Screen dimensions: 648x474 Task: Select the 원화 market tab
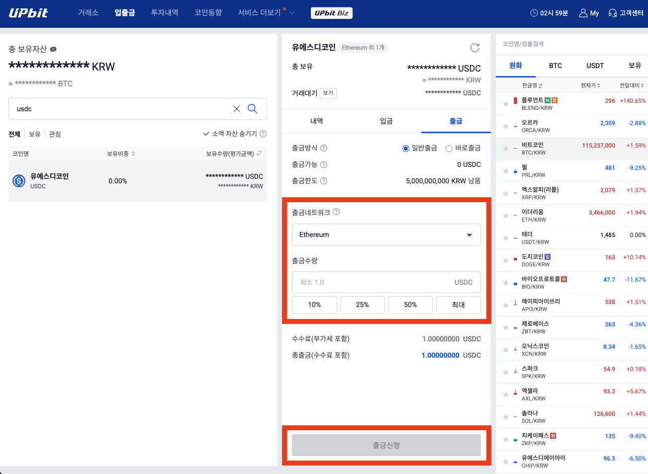tap(516, 66)
